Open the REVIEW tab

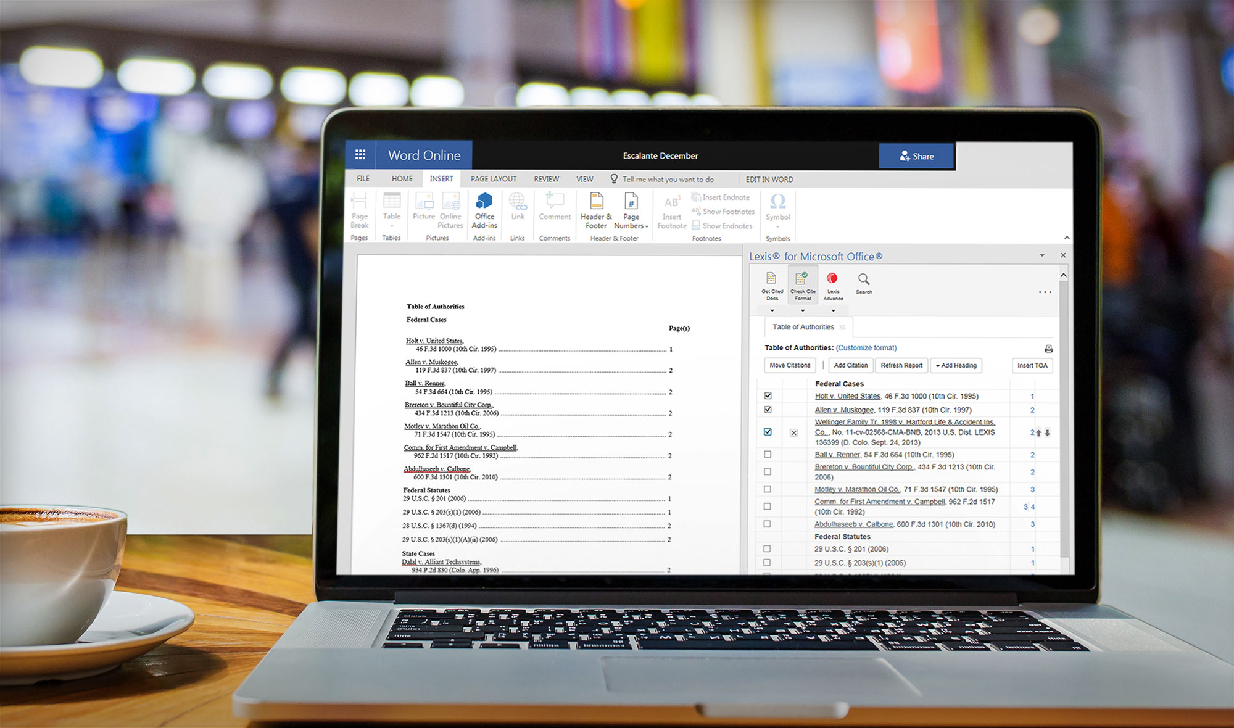tap(547, 179)
